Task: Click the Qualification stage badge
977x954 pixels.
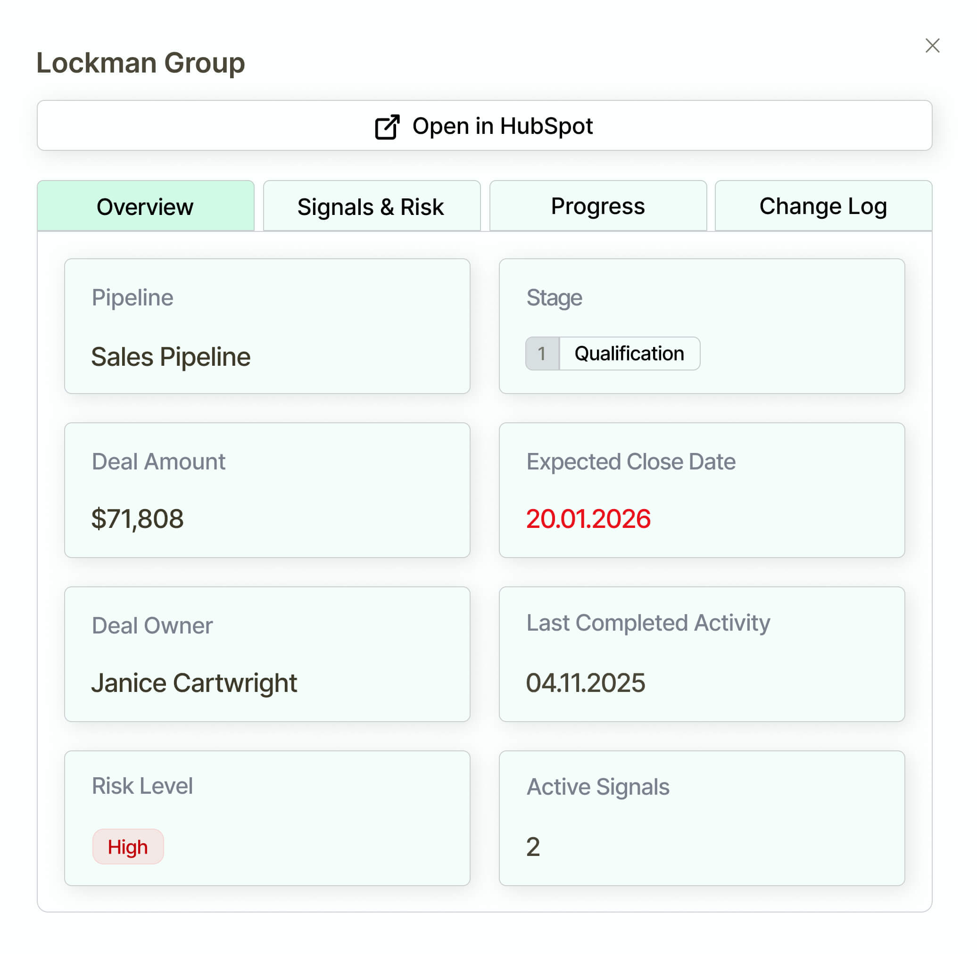Action: click(629, 354)
